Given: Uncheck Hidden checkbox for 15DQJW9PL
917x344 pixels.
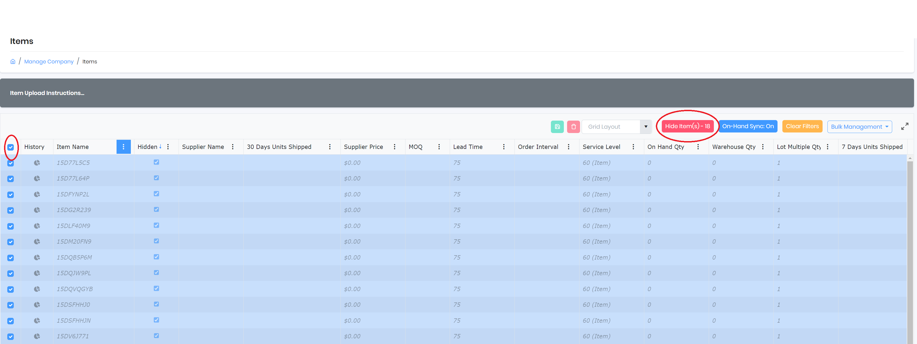Looking at the screenshot, I should 156,273.
